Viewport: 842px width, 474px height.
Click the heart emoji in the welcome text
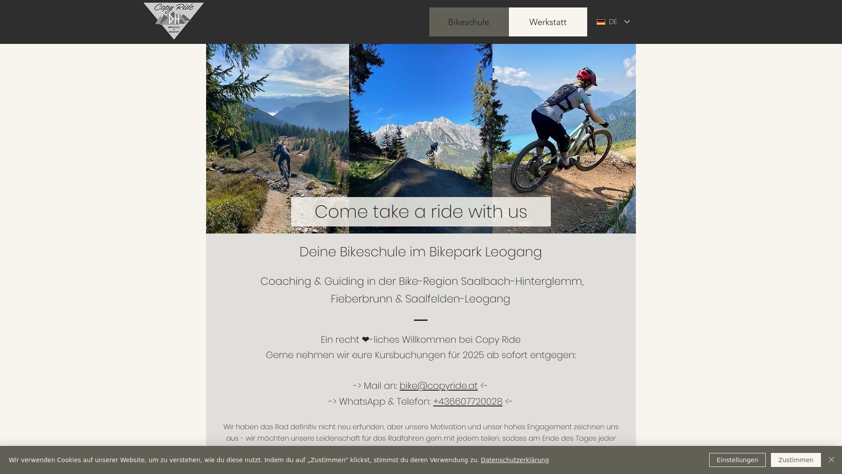pos(366,340)
